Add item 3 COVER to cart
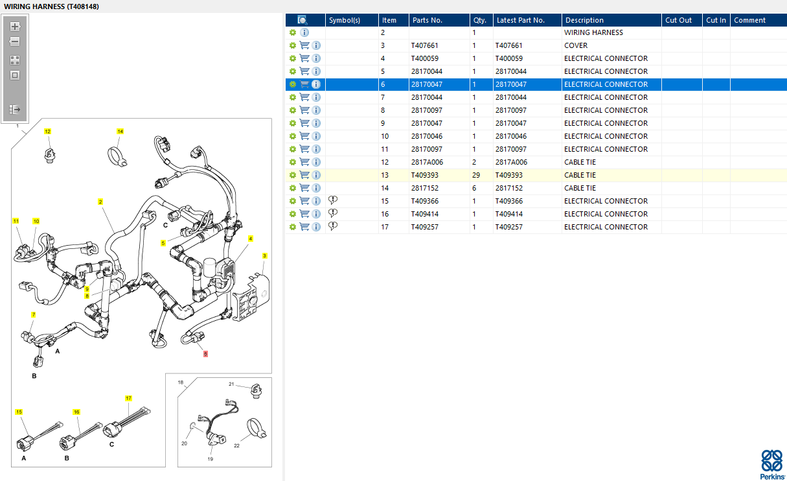 [304, 45]
